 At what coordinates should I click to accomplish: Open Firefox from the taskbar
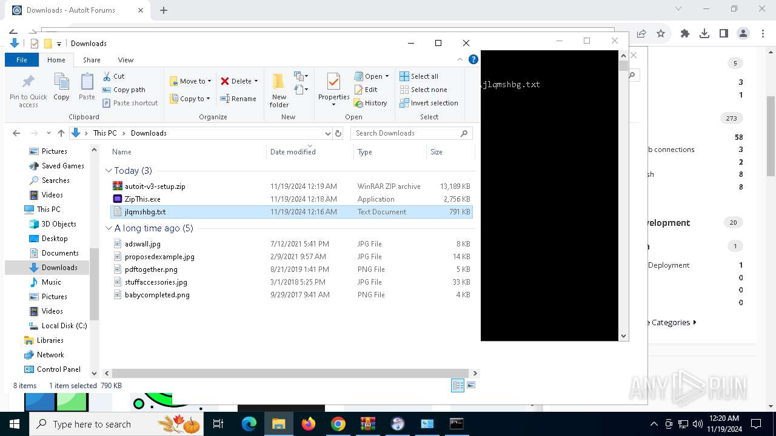(309, 424)
